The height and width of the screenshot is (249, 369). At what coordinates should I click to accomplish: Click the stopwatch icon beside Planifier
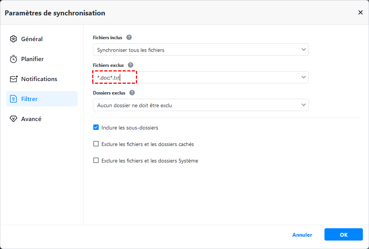point(13,59)
